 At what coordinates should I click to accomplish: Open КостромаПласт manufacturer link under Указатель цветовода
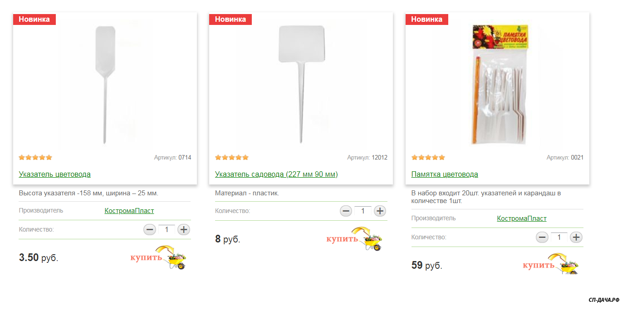[129, 211]
